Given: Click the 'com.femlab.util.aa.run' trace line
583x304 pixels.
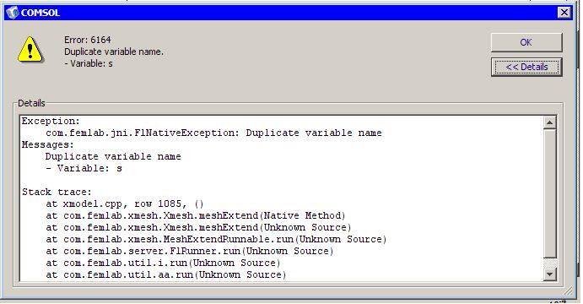Looking at the screenshot, I should 166,274.
